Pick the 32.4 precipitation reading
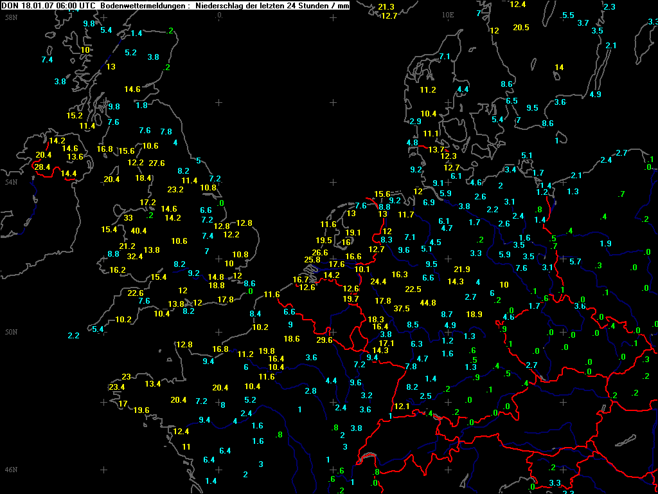 pos(135,256)
